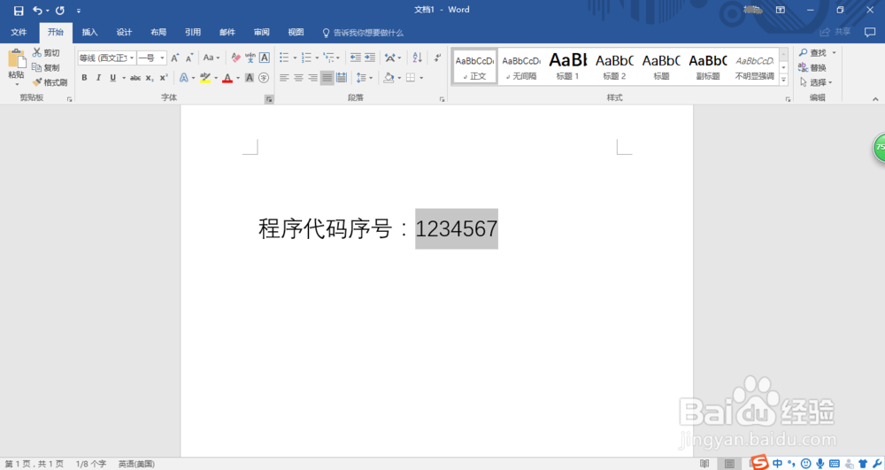Screen dimensions: 885x470
Task: Open the Quick Access Toolbar customize arrow
Action: tap(79, 11)
